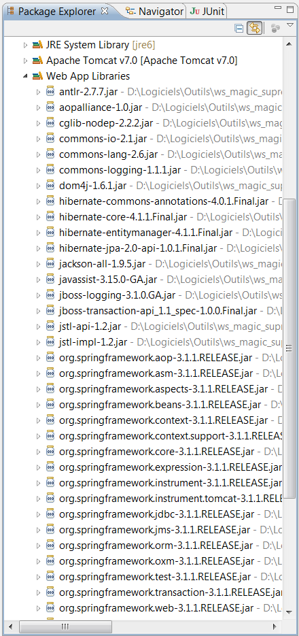299x636 pixels.
Task: Close the Package Explorer tab
Action: pyautogui.click(x=105, y=11)
